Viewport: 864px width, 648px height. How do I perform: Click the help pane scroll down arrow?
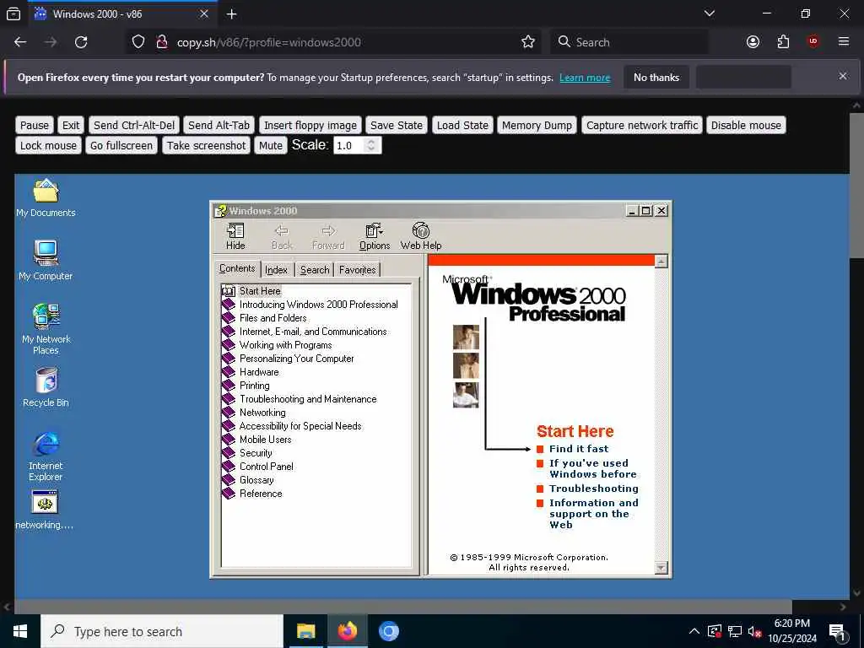[661, 567]
